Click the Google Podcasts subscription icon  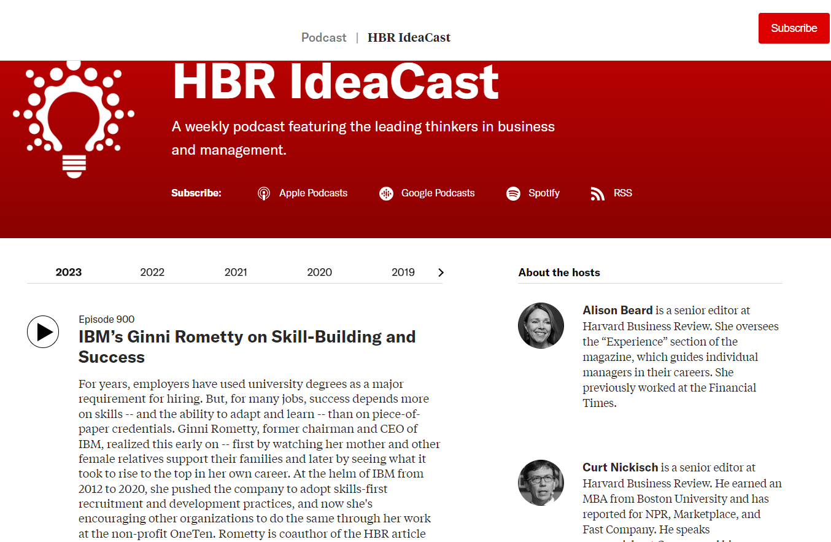click(x=386, y=193)
